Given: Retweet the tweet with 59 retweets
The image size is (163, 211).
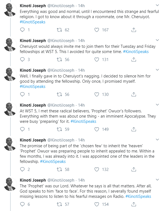Looking at the screenshot, I should click(x=59, y=129).
